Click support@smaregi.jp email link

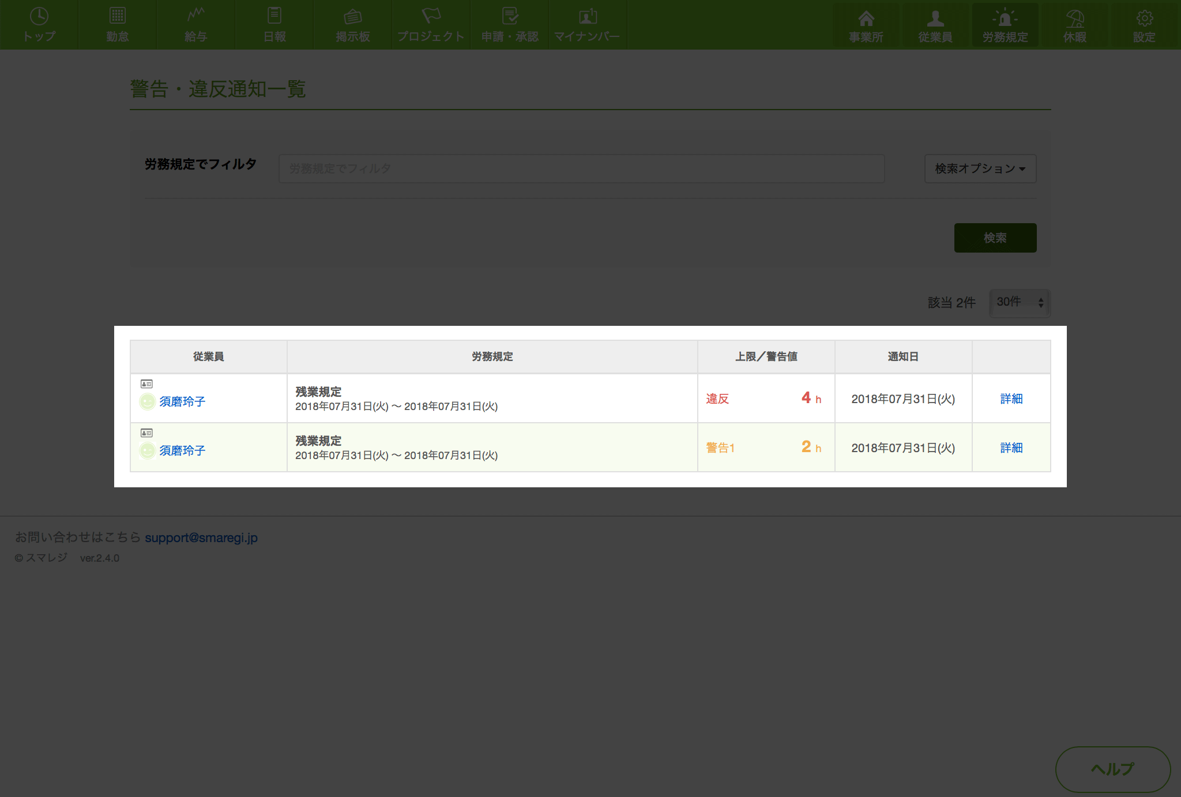[201, 537]
